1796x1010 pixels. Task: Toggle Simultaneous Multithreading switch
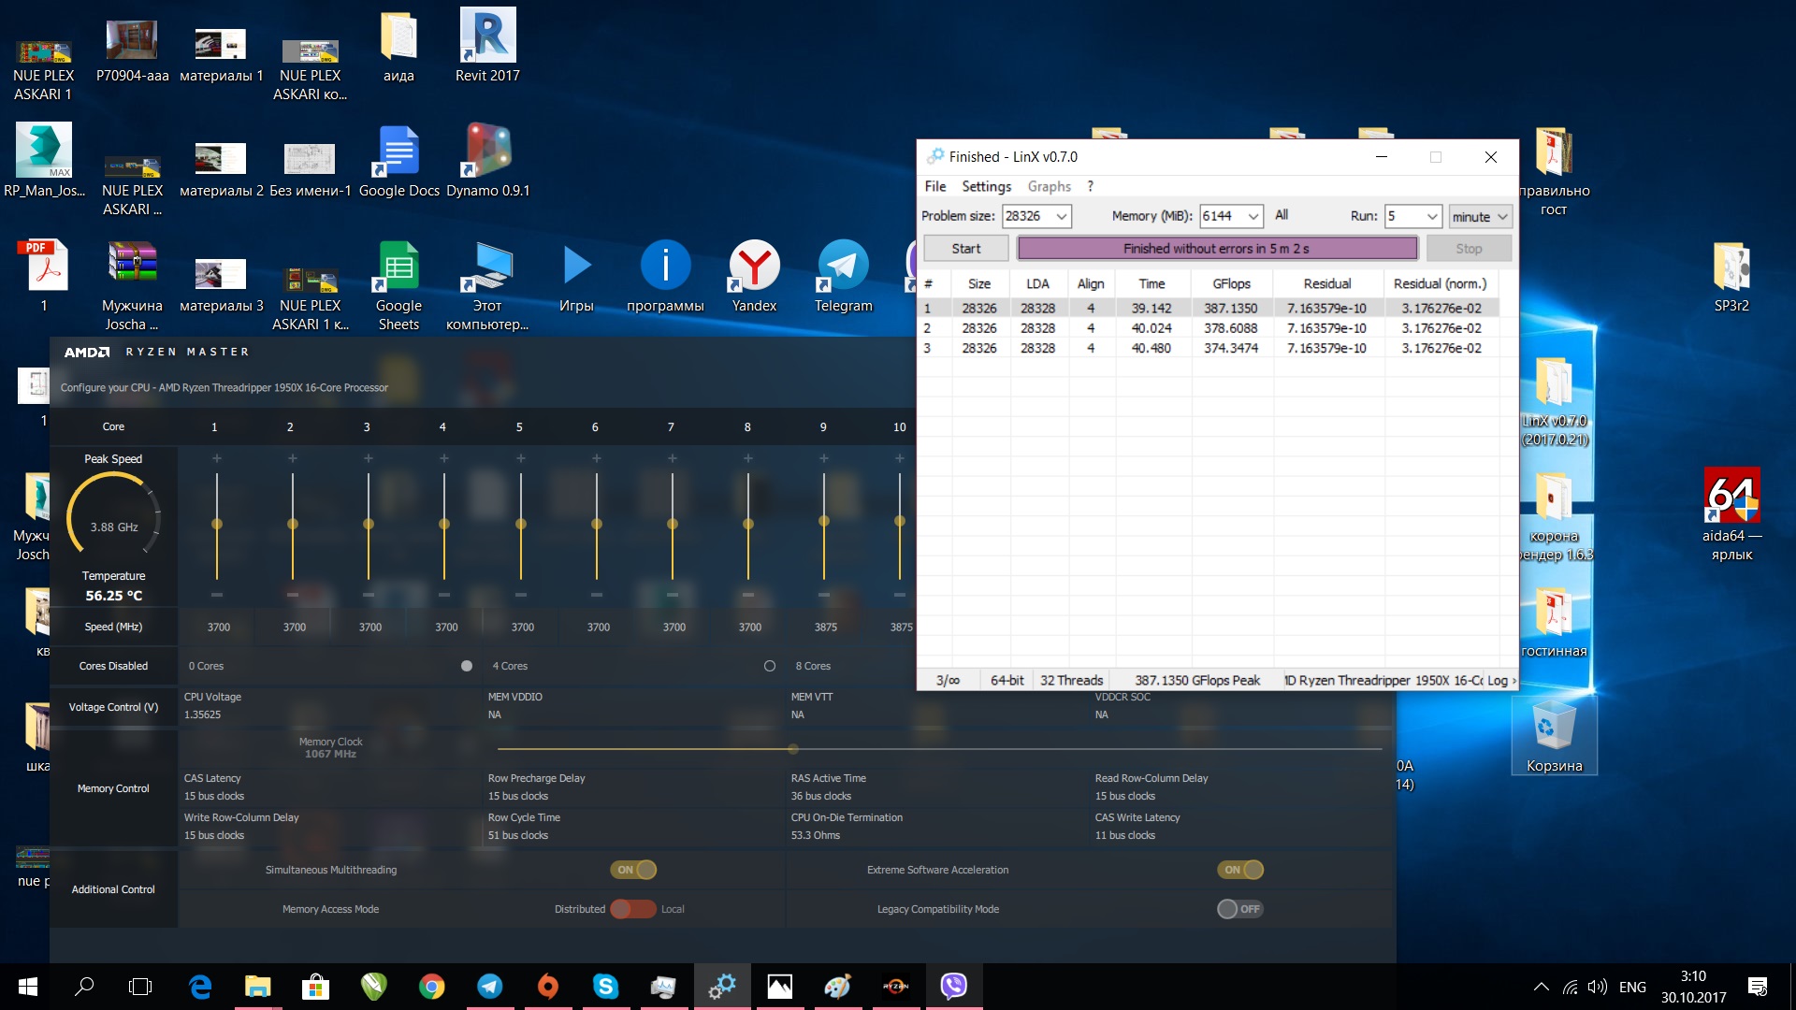(x=634, y=870)
